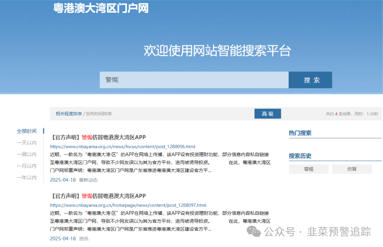
Task: Open the 高级 advanced search options
Action: (268, 114)
